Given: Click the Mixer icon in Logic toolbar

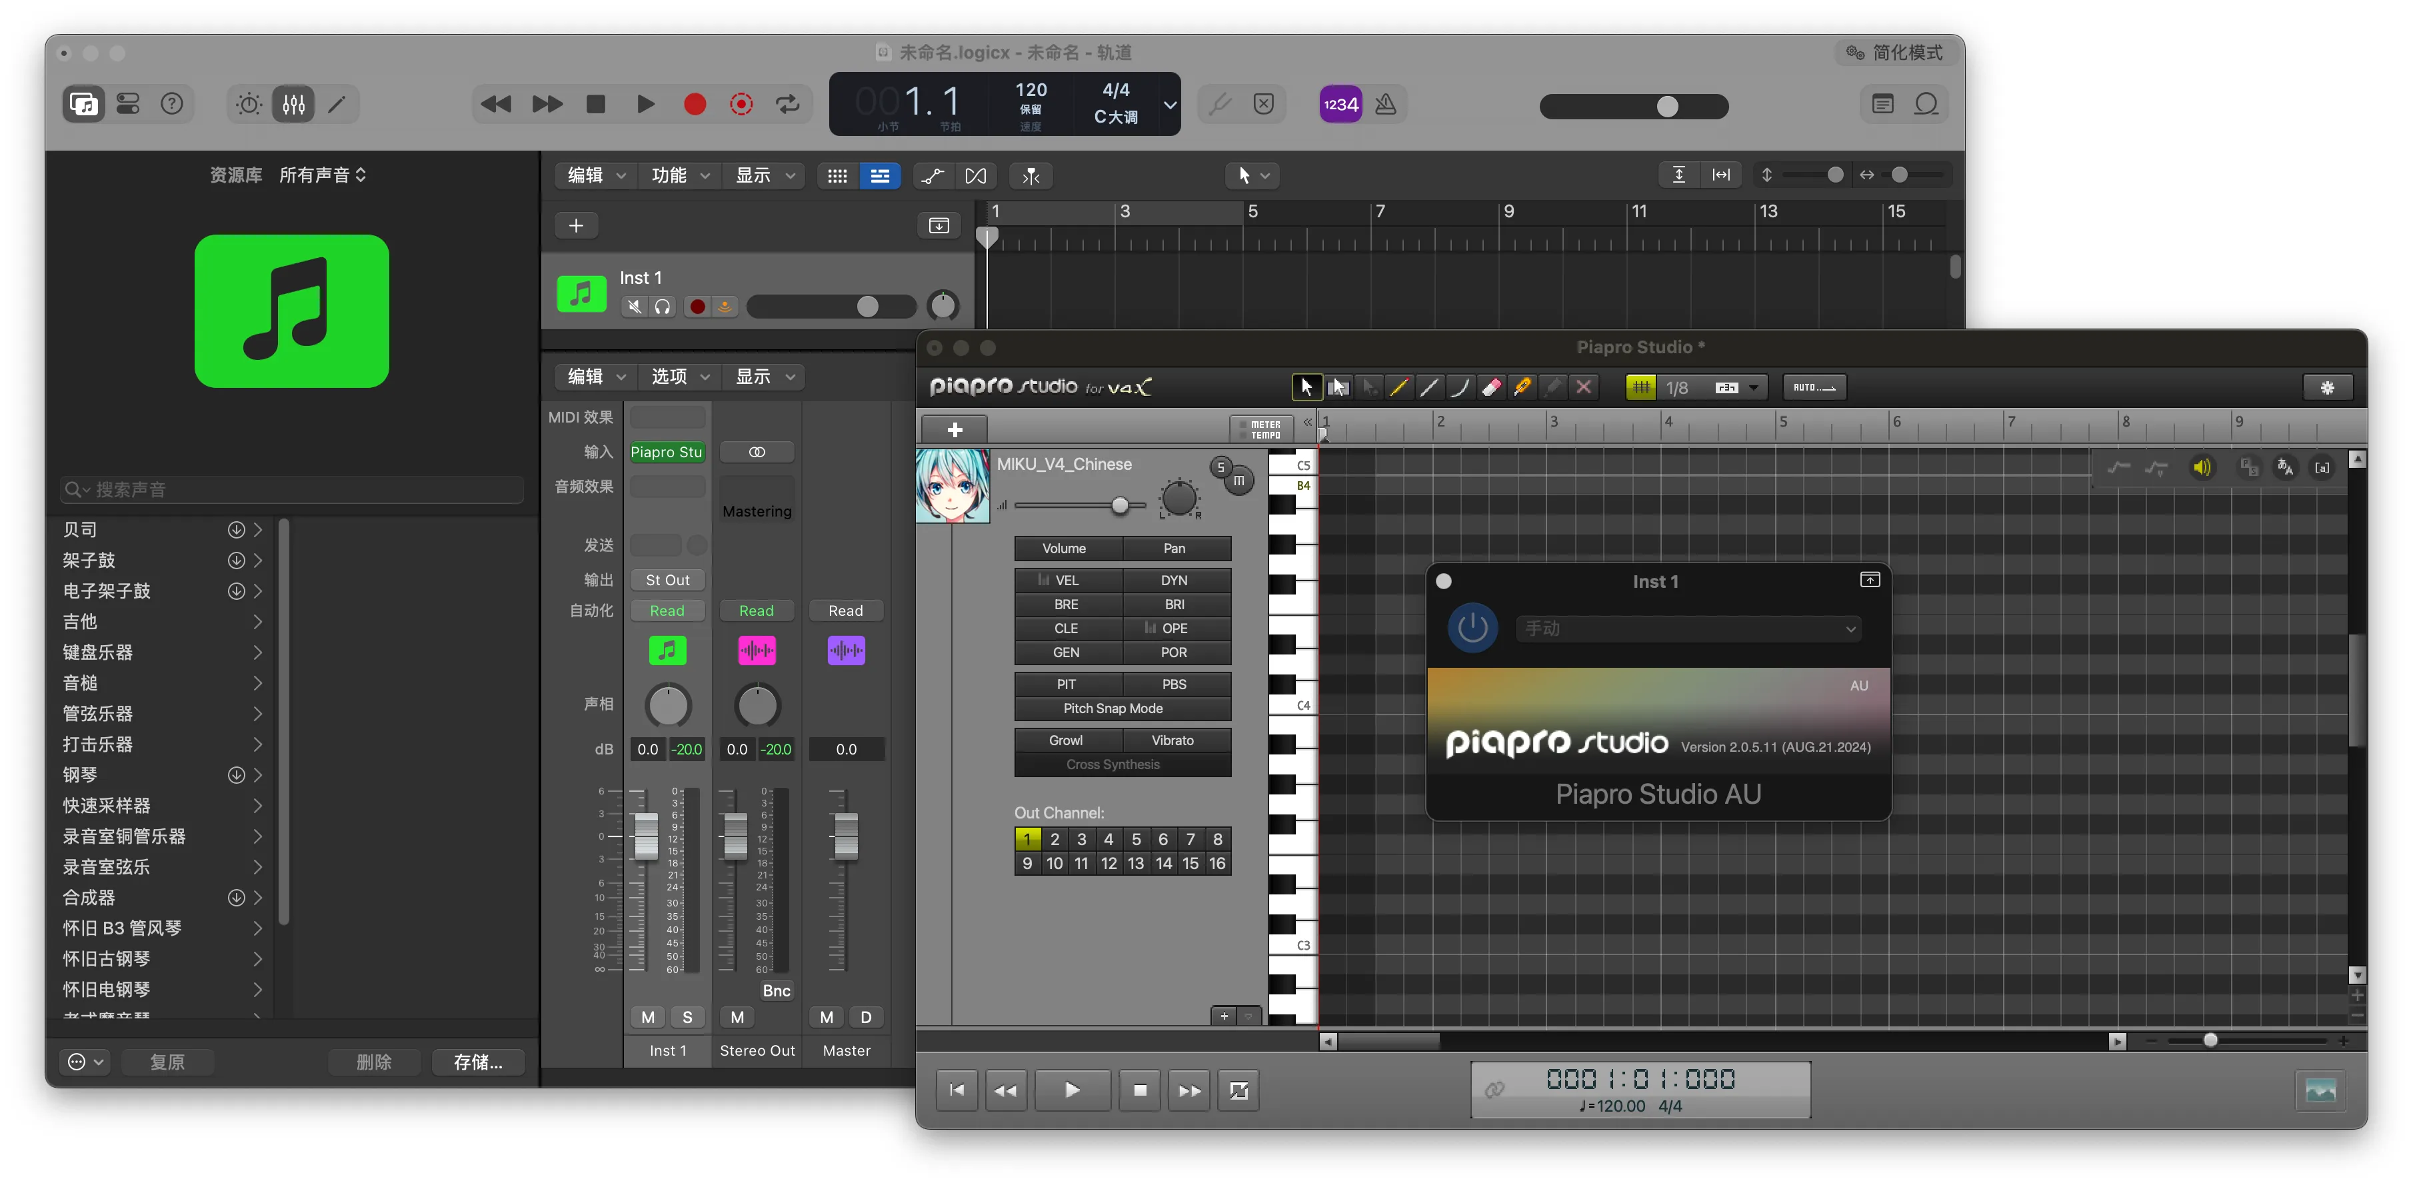Looking at the screenshot, I should (293, 104).
